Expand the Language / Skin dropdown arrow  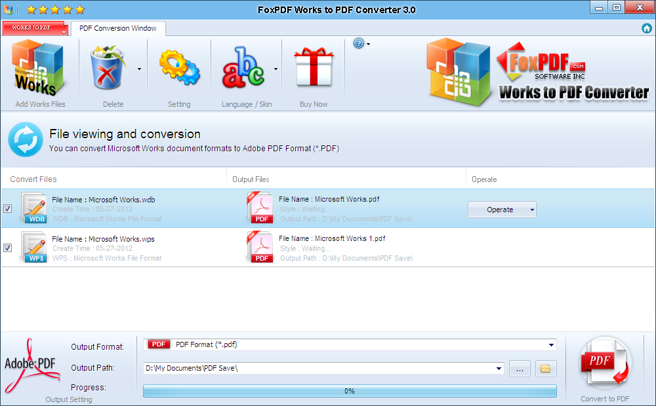pos(276,69)
